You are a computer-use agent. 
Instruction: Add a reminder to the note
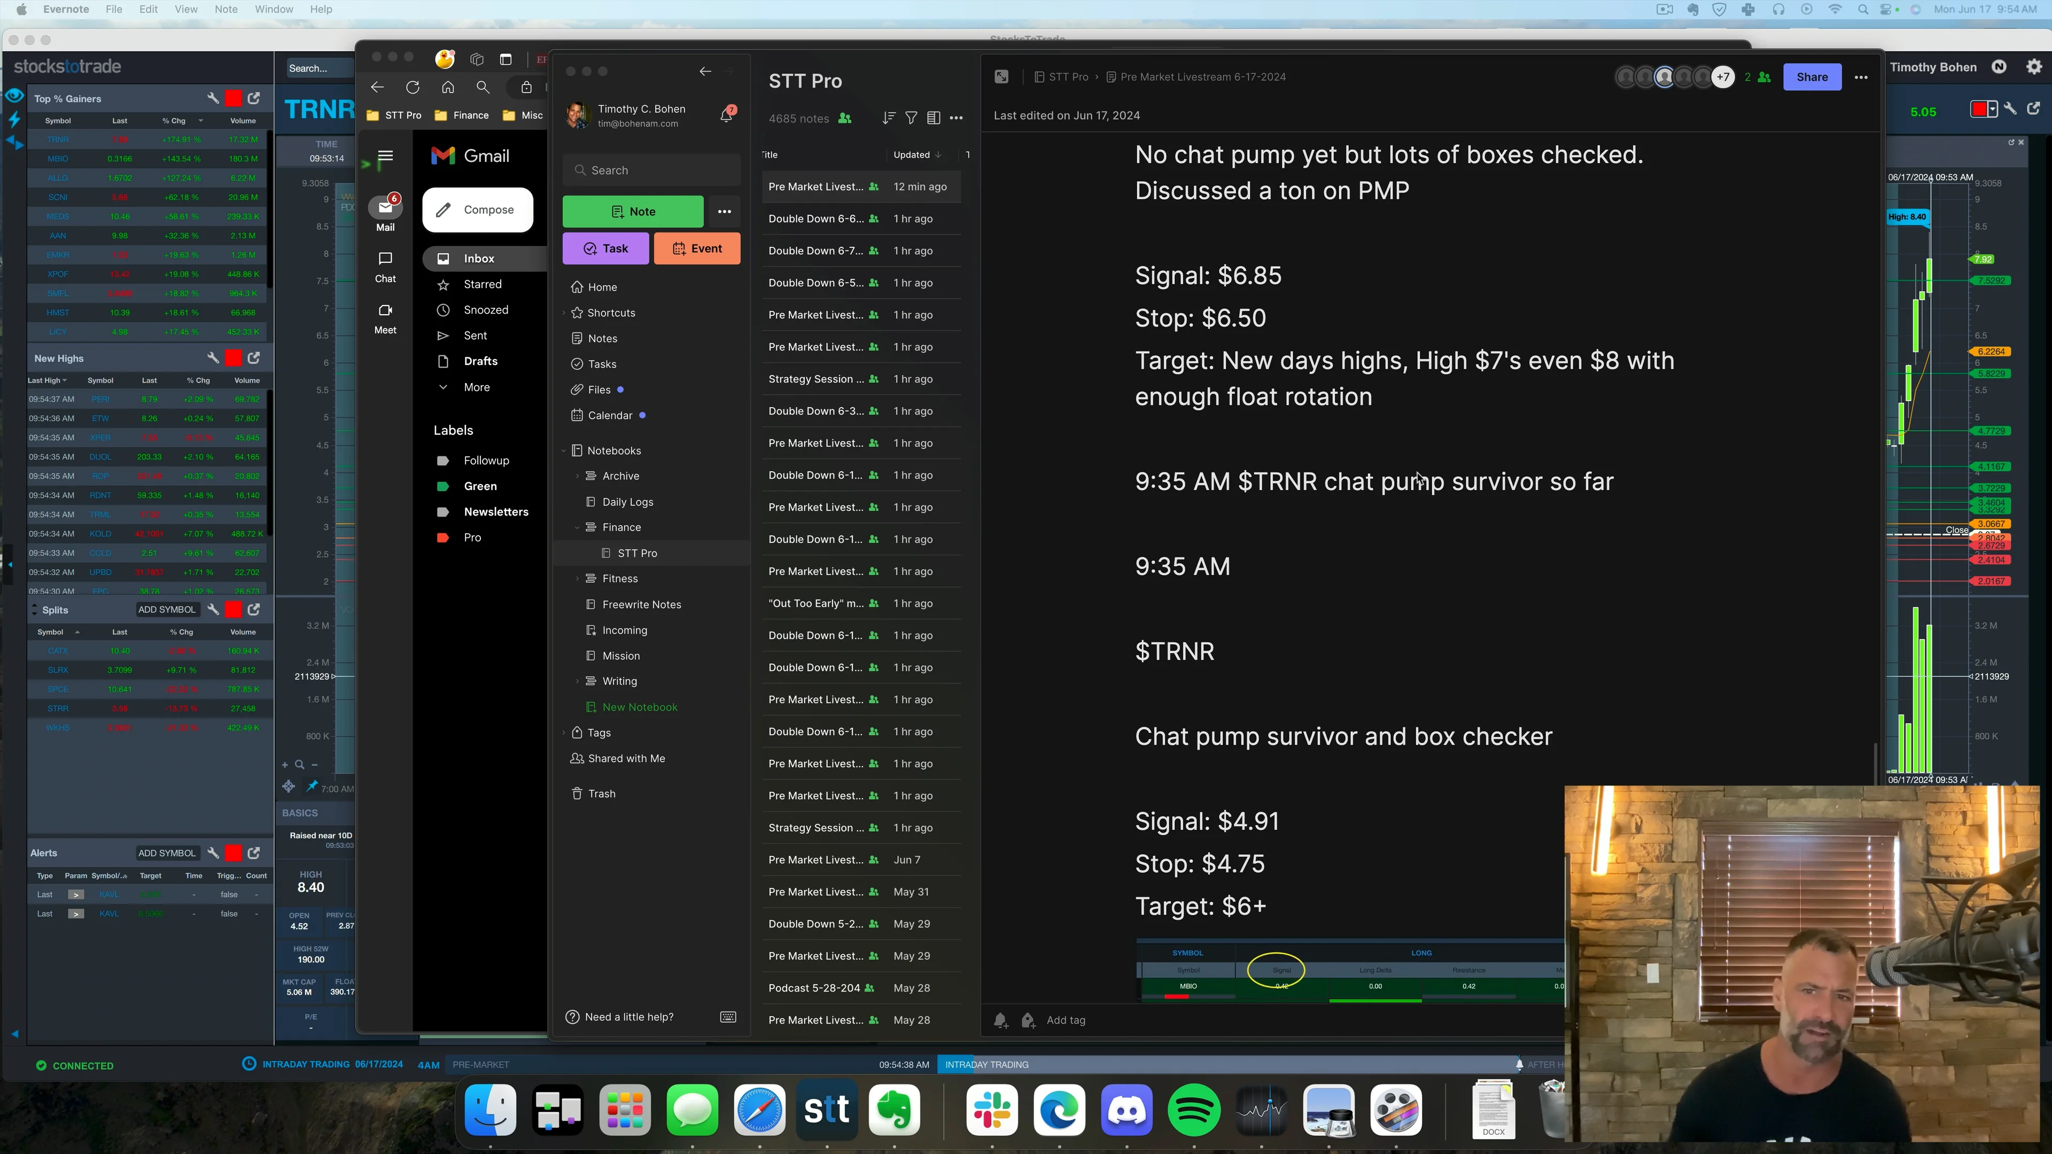[x=1000, y=1020]
